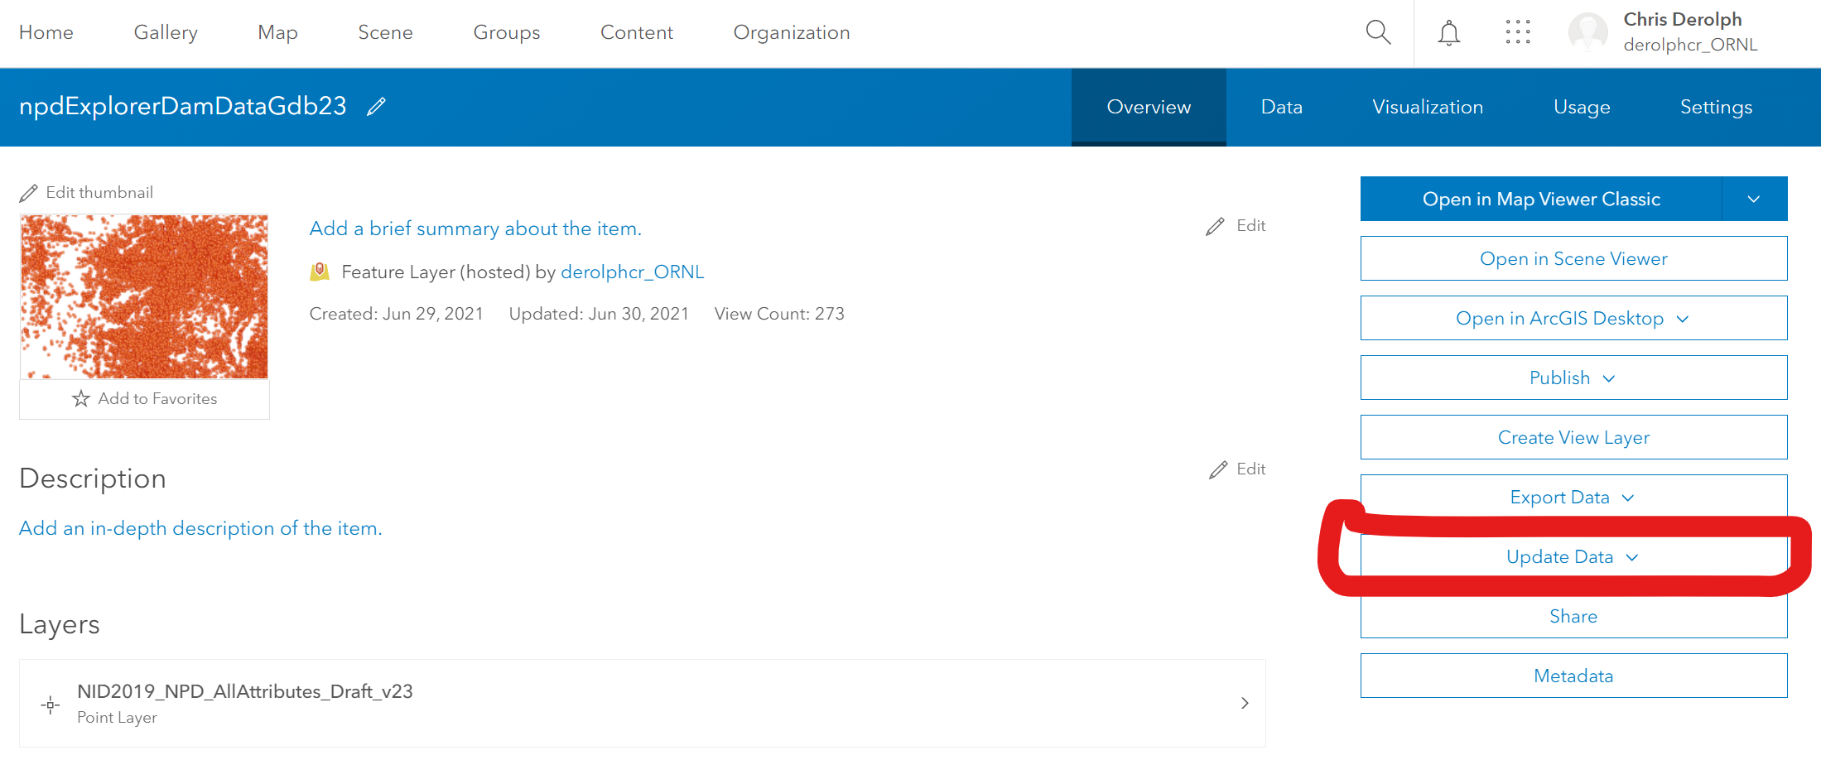
Task: Open NID2019_NPD_AllAttributes_Draft_v23 layer details
Action: click(x=245, y=691)
